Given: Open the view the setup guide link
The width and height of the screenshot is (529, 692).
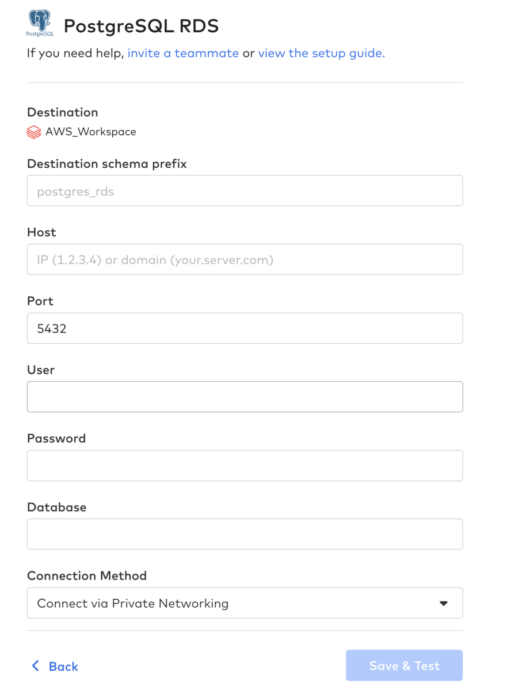Looking at the screenshot, I should point(321,53).
